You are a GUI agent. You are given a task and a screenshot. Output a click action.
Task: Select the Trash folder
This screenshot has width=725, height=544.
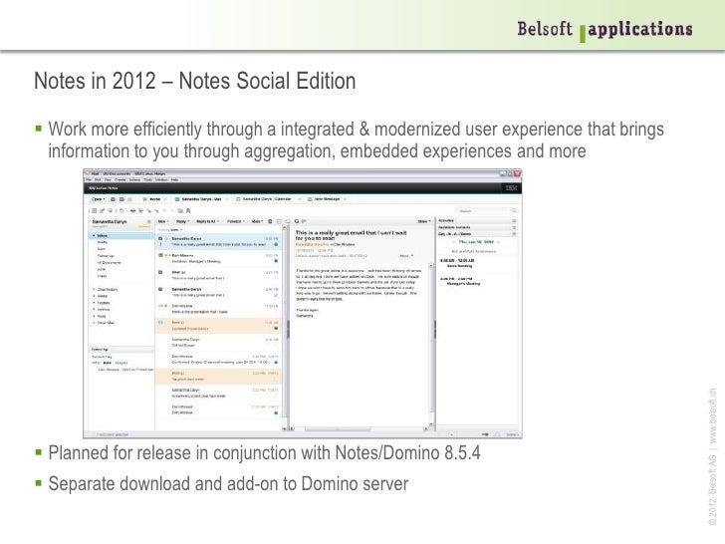click(103, 276)
